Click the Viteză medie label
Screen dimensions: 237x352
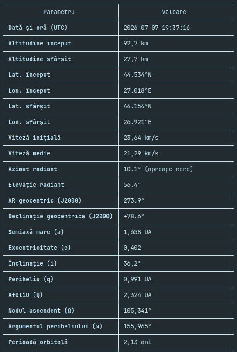click(x=29, y=153)
